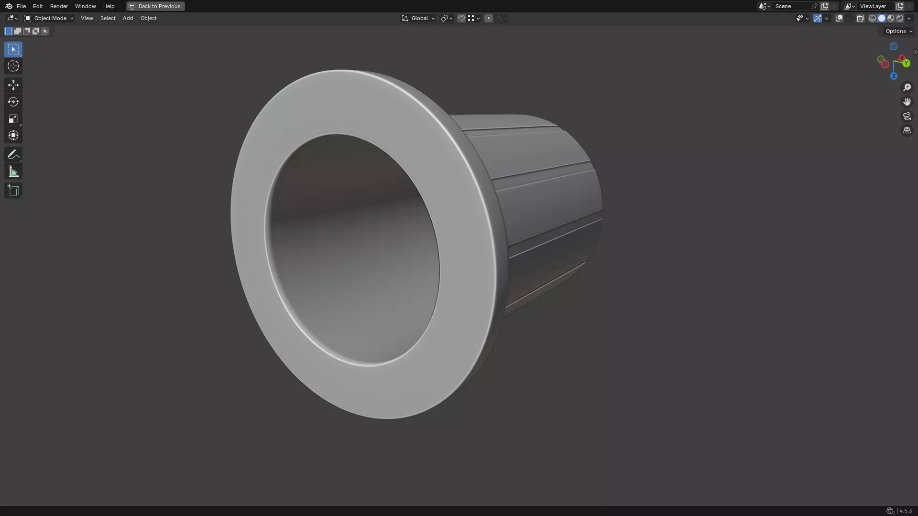Image resolution: width=918 pixels, height=516 pixels.
Task: Toggle proportional editing
Action: [x=488, y=18]
